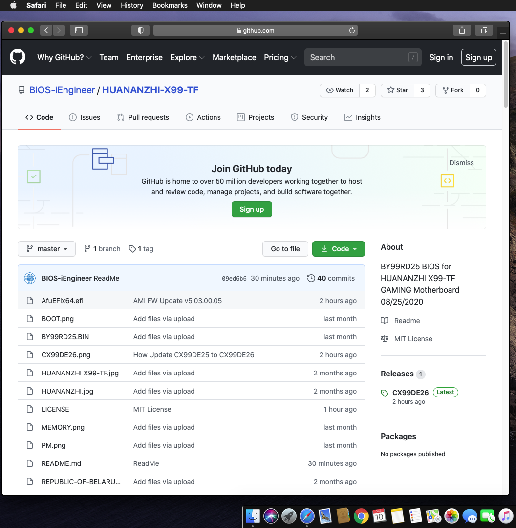The image size is (516, 528).
Task: Switch to the Pull requests tab
Action: pos(143,117)
